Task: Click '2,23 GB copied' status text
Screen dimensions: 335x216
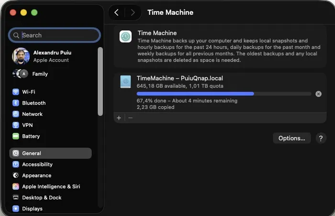Action: [156, 107]
